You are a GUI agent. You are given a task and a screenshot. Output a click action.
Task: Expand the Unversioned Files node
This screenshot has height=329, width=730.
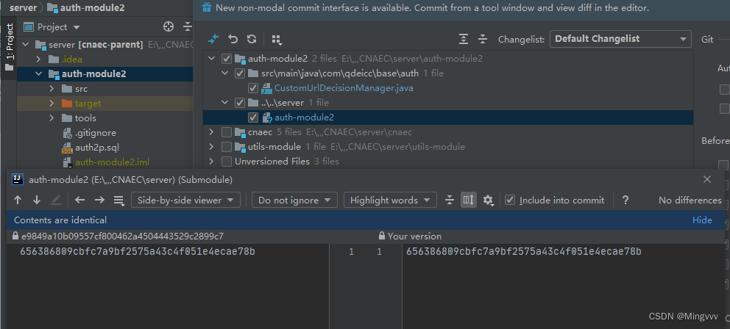point(212,162)
